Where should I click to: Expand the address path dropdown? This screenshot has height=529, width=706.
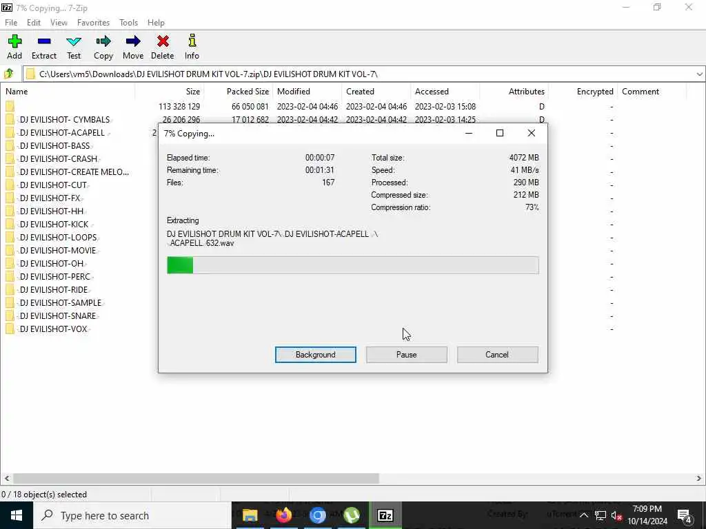(x=699, y=74)
